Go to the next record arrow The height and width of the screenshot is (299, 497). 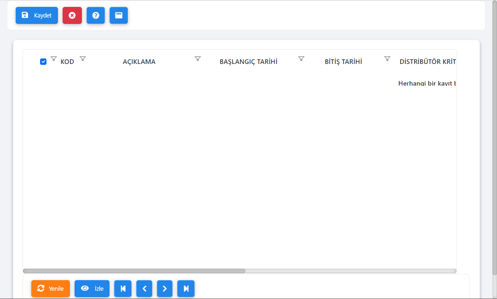[x=165, y=288]
